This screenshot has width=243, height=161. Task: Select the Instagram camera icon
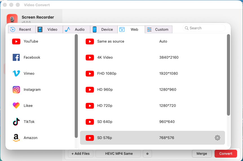point(16,90)
